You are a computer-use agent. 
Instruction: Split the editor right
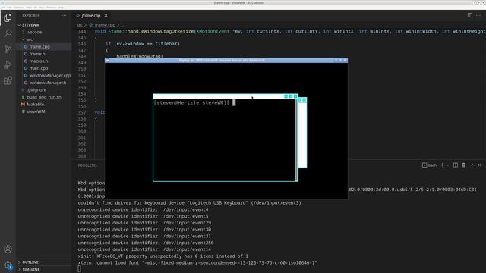tap(470, 15)
